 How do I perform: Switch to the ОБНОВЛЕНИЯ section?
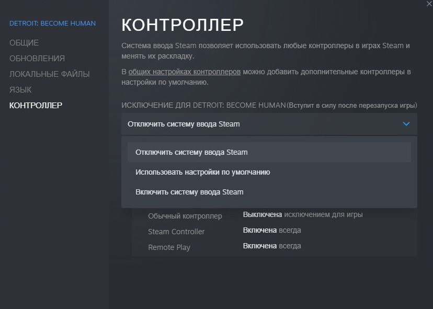[x=37, y=58]
